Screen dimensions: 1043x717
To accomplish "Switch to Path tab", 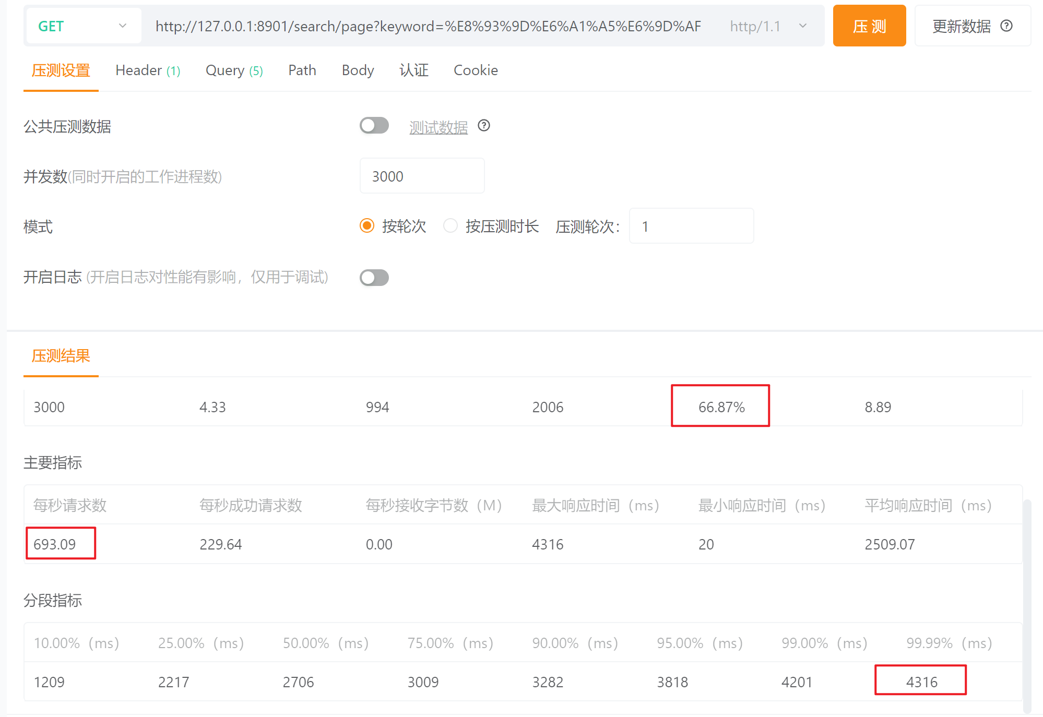I will 302,70.
